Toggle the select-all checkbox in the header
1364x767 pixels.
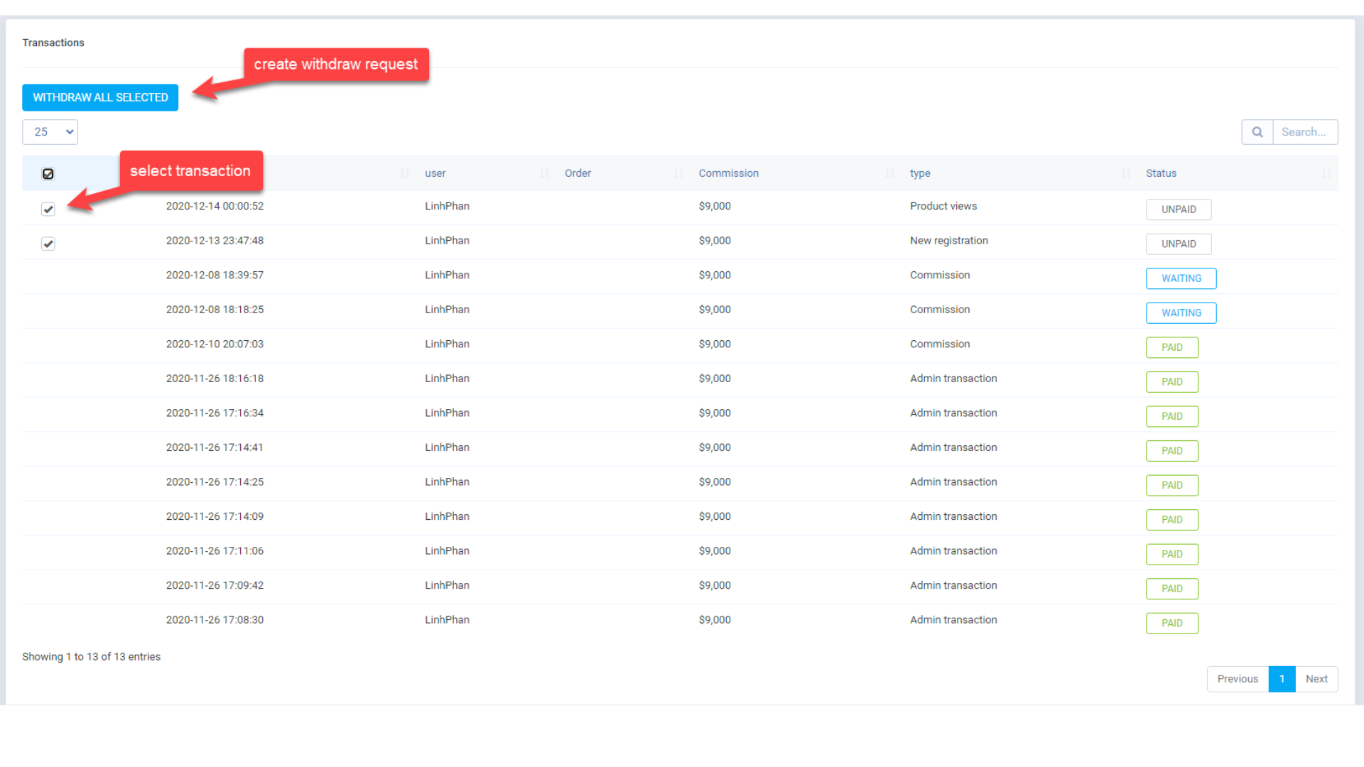tap(48, 173)
